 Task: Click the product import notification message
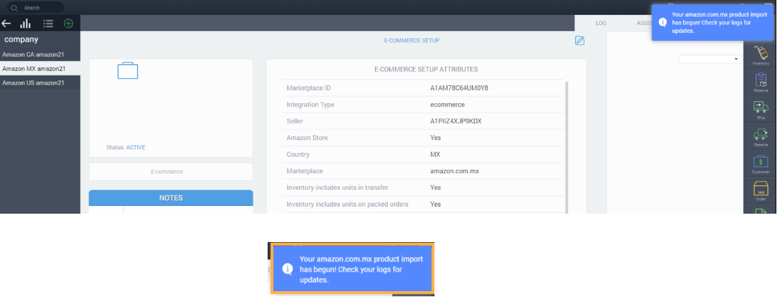[711, 22]
